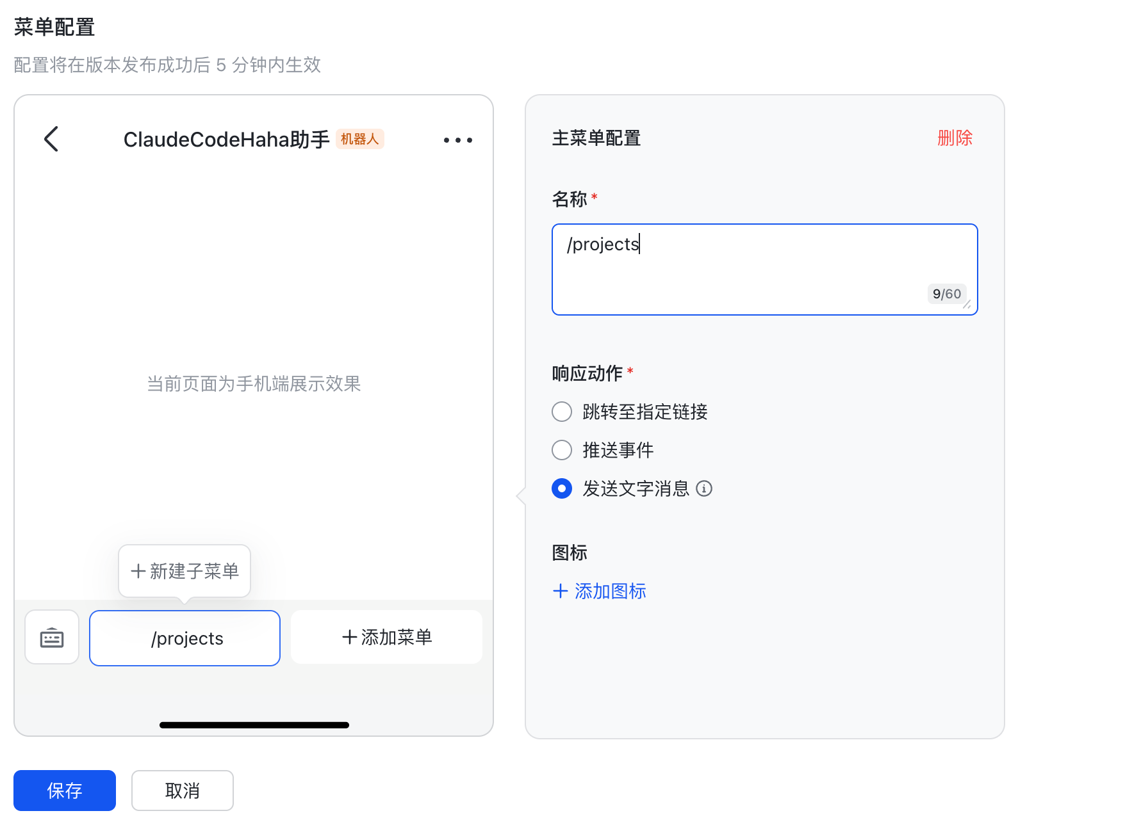Select the 跳转至指定链接 radio option
Viewport: 1125px width, 836px height.
pyautogui.click(x=562, y=412)
